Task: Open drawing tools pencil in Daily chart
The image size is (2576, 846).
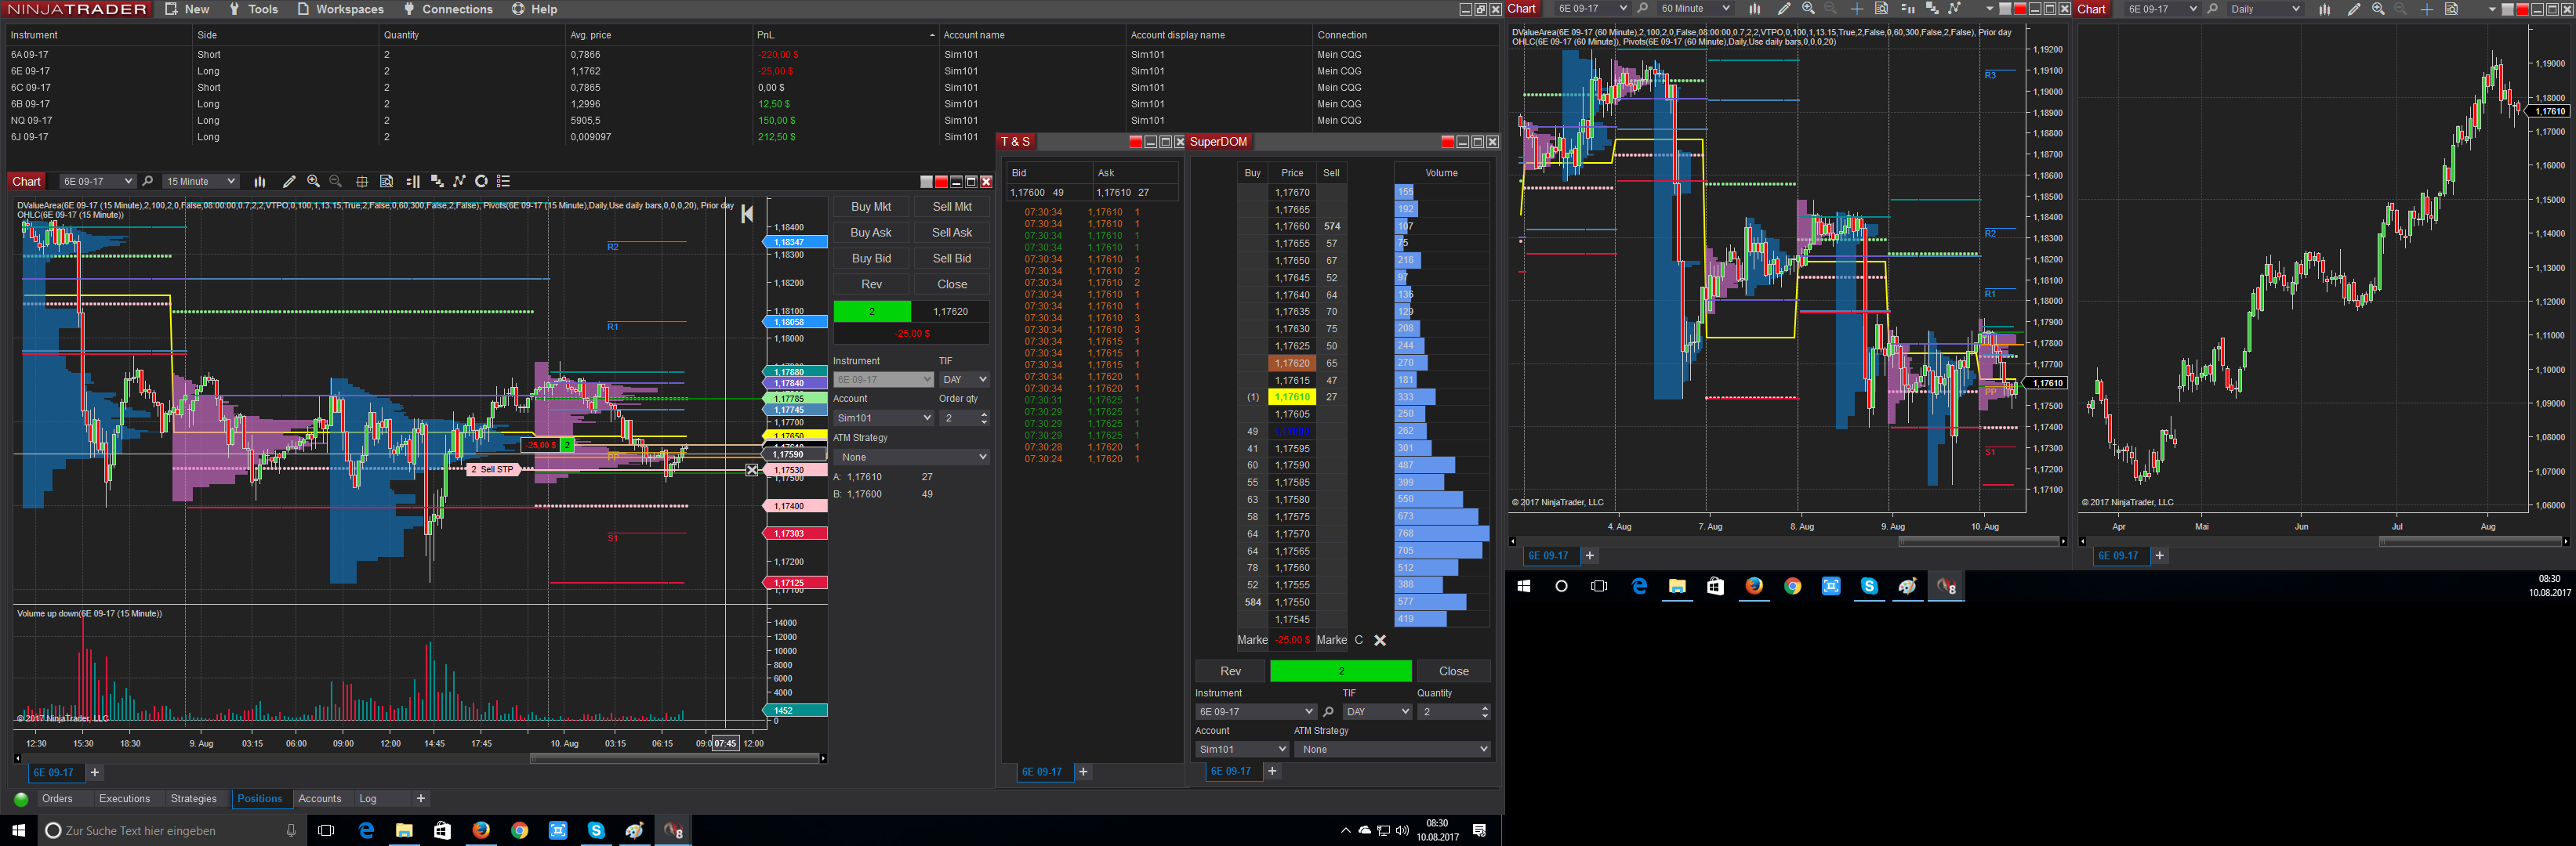Action: (2354, 9)
